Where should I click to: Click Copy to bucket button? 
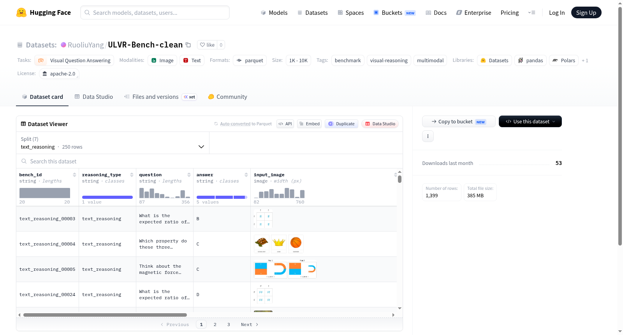459,121
